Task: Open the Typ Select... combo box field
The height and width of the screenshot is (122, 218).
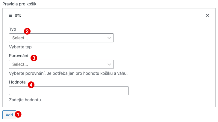Action: point(57,38)
